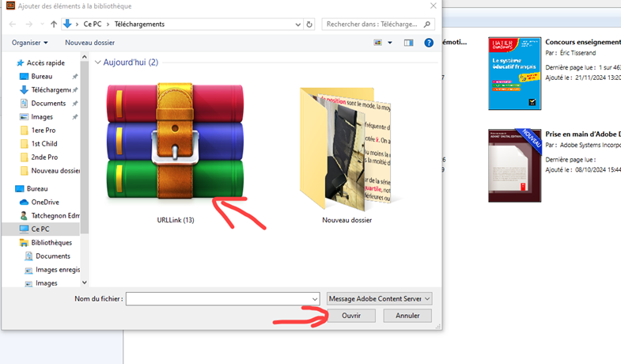Select OneDrive in the navigation pane
This screenshot has width=621, height=364.
[x=45, y=202]
